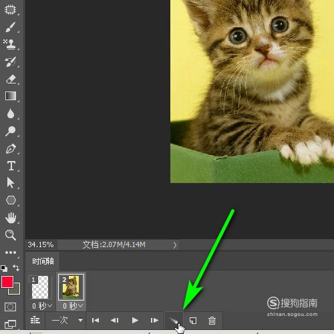
Task: Swap foreground and background colors
Action: (x=16, y=267)
